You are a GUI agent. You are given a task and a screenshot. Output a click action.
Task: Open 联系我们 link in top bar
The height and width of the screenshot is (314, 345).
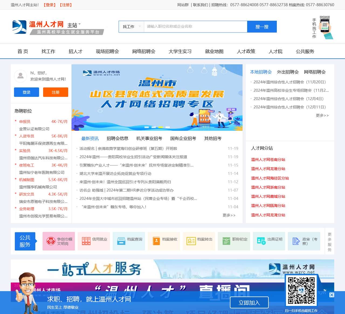point(201,5)
